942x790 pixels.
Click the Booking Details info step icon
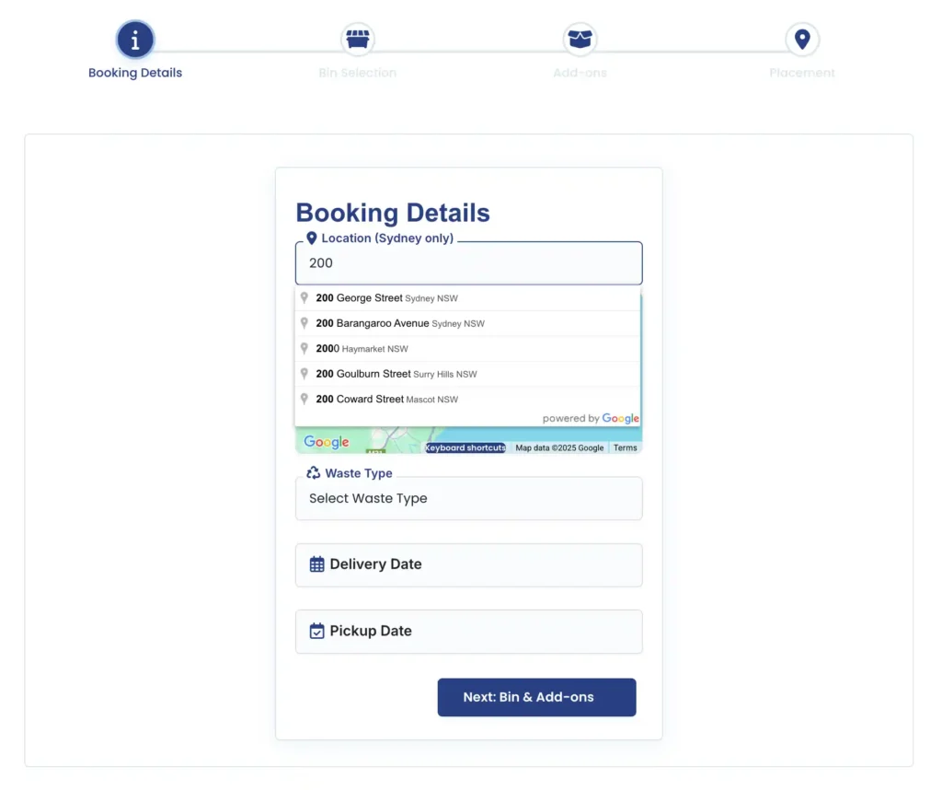[135, 40]
